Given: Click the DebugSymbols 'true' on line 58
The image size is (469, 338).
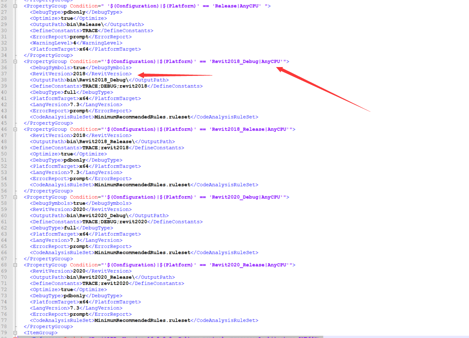Looking at the screenshot, I should coord(79,203).
